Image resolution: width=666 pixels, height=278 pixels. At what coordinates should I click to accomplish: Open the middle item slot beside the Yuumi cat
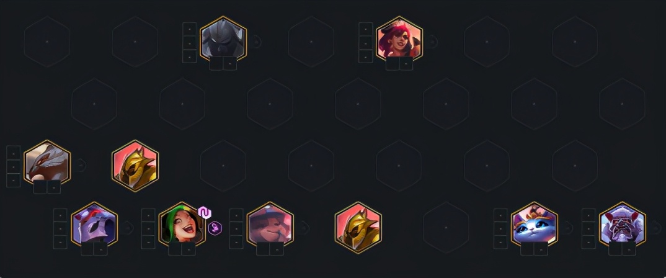tap(501, 229)
